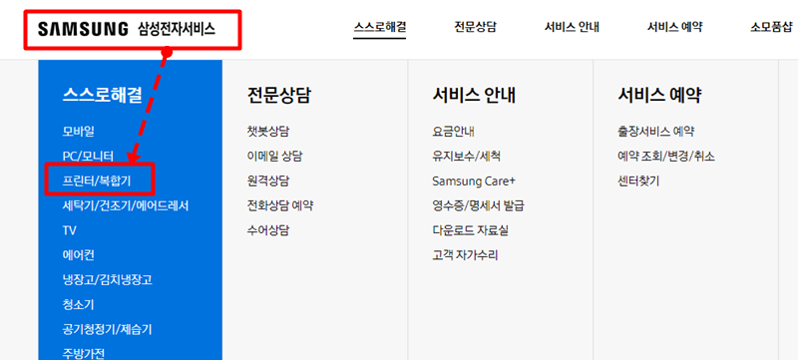798x360 pixels.
Task: Click the 스스로해결 heading in the blue panel
Action: 103,95
